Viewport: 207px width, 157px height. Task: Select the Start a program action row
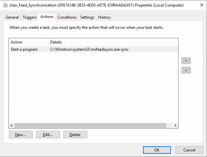[94, 49]
